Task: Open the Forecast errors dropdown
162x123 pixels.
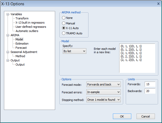Action: pos(103,92)
